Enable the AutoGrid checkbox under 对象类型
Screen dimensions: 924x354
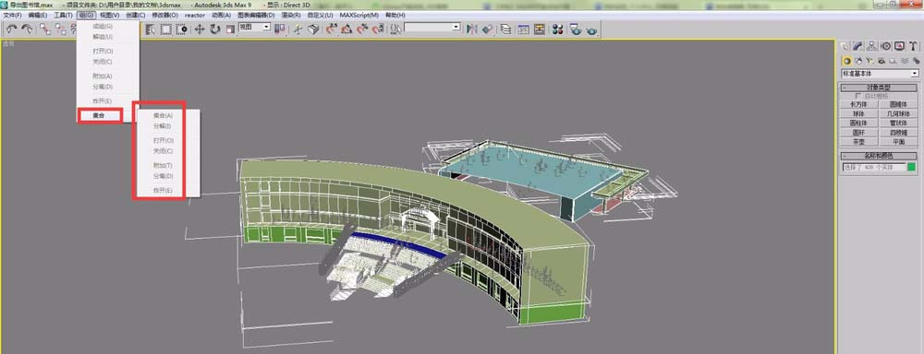858,96
